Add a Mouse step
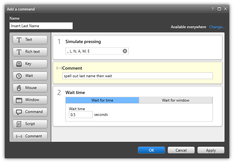 (30, 88)
